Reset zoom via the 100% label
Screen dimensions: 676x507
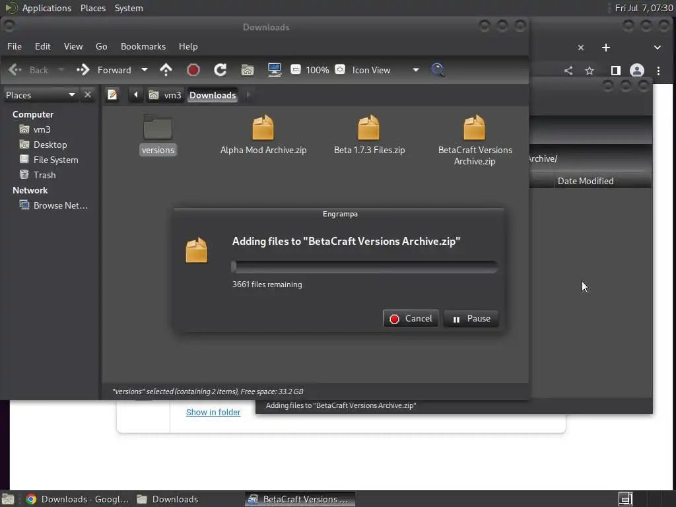318,70
